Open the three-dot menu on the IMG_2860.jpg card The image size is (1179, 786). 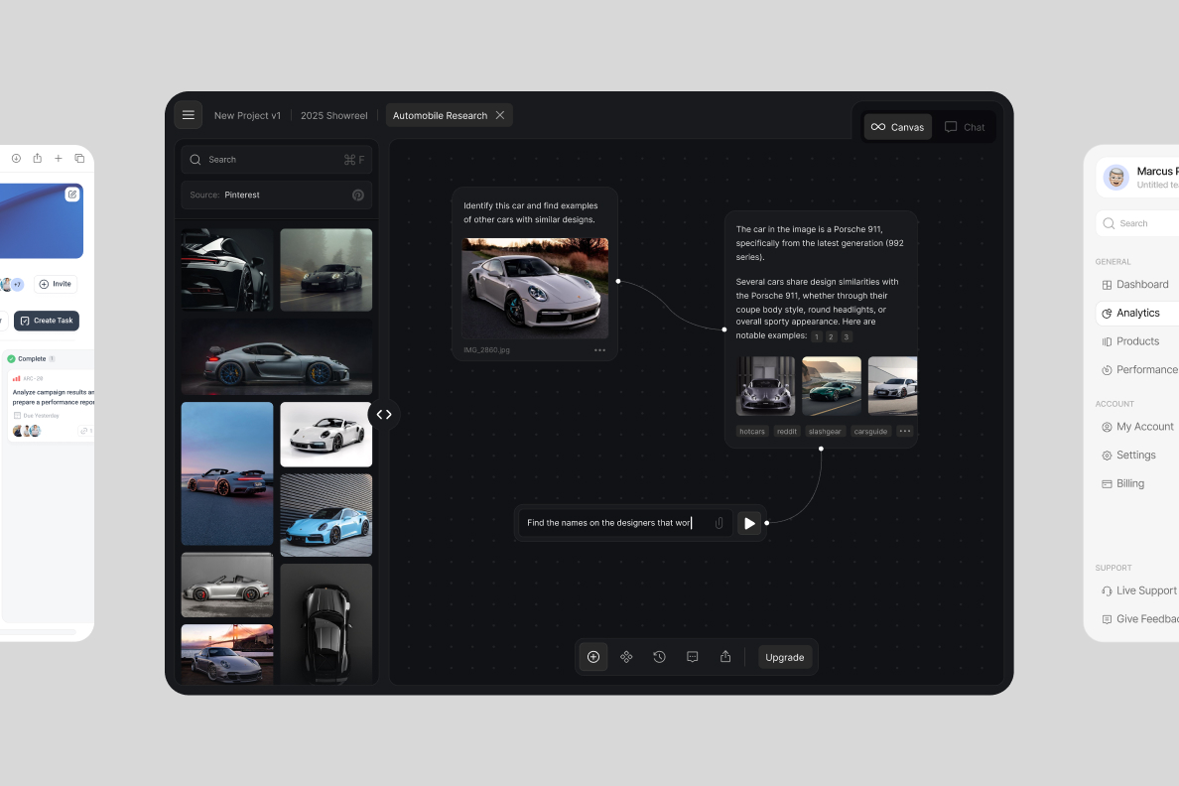point(599,349)
